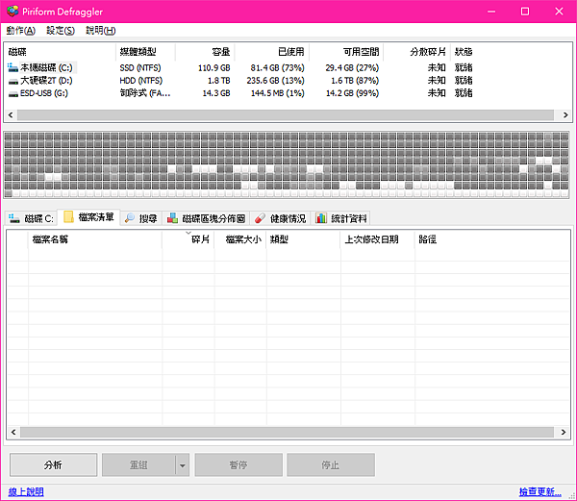The height and width of the screenshot is (501, 577).
Task: Open the 說明(H) menu
Action: 101,31
